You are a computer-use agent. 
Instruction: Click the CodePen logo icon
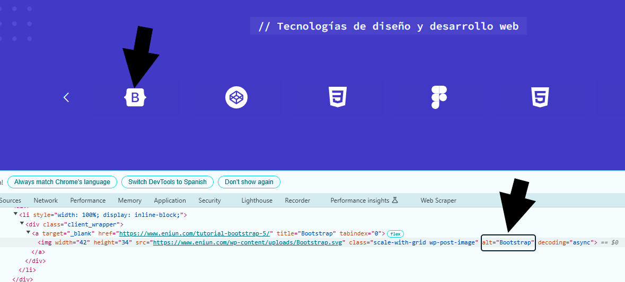[x=236, y=97]
